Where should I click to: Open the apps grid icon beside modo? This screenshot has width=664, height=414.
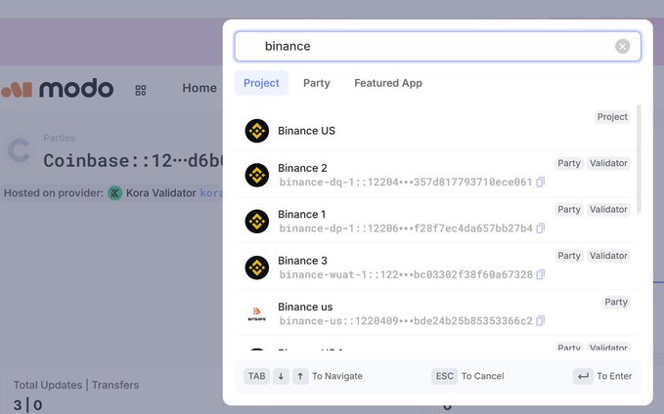141,90
